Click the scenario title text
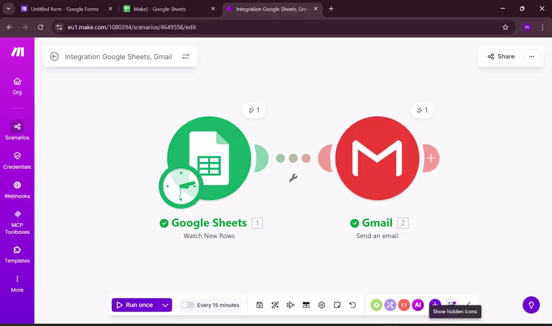The height and width of the screenshot is (326, 552). [118, 57]
